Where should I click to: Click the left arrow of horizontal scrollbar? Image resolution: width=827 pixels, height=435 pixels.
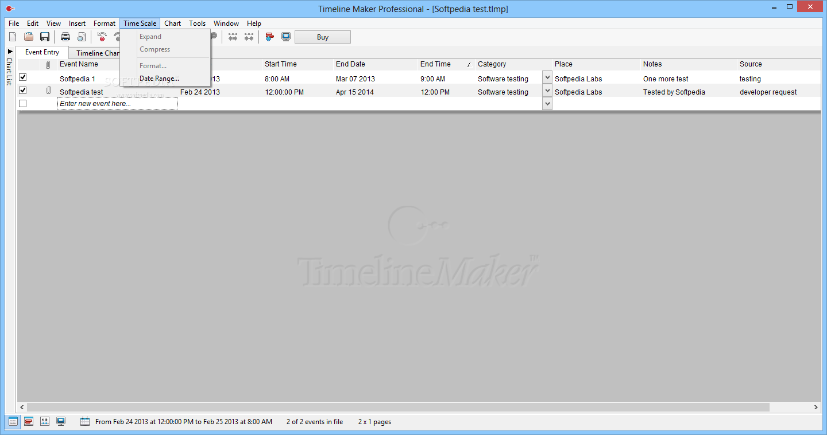click(22, 407)
